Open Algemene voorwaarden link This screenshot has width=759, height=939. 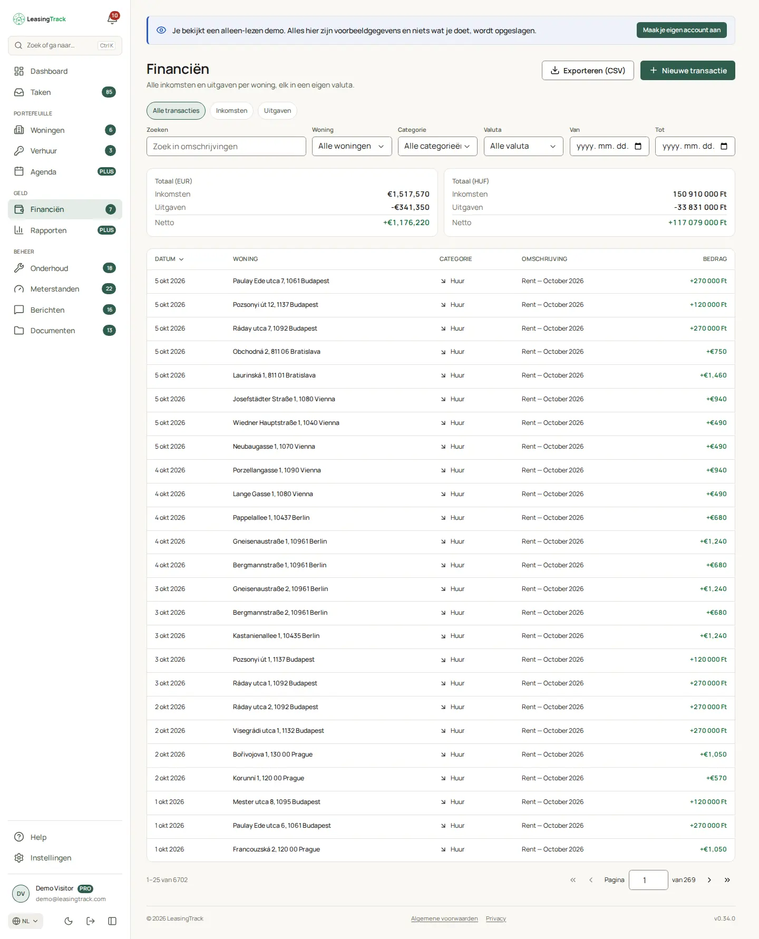(x=444, y=918)
